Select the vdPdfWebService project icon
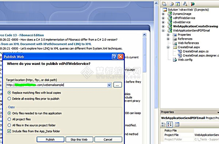The height and width of the screenshot is (144, 219). click(x=170, y=18)
